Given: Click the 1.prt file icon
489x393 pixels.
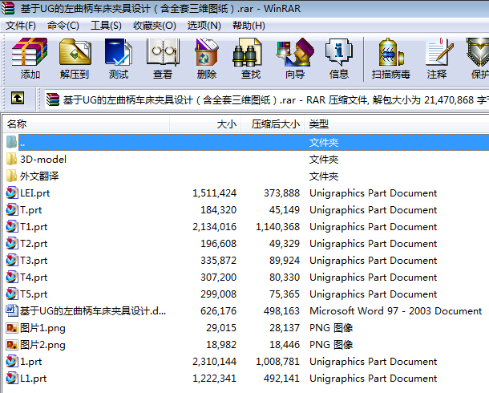Looking at the screenshot, I should pos(12,361).
